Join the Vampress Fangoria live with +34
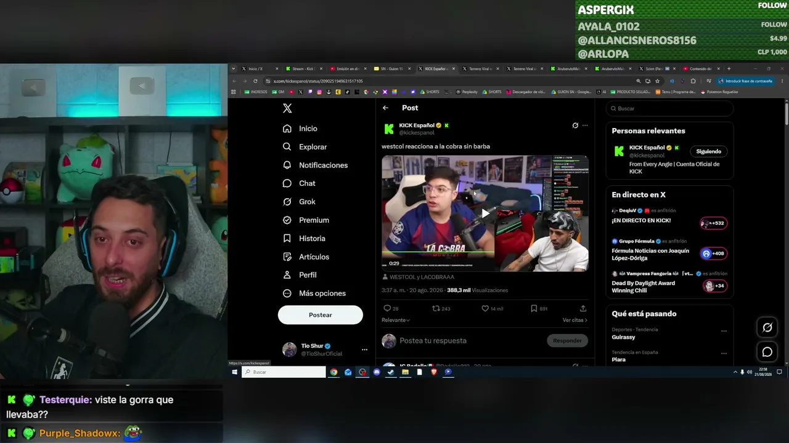Screen dimensions: 789x443 (715, 285)
